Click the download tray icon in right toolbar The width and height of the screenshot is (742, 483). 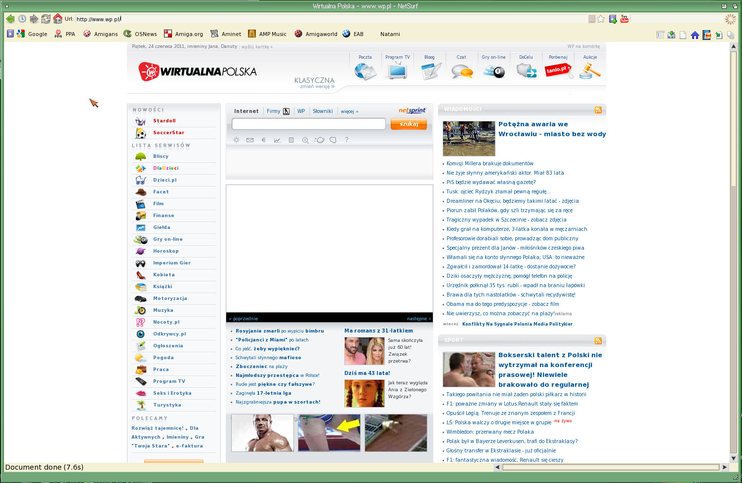(671, 35)
